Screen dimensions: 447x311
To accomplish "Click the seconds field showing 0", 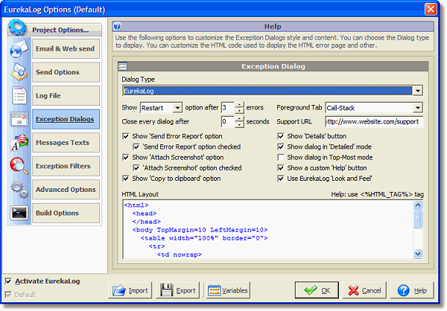I will point(229,121).
